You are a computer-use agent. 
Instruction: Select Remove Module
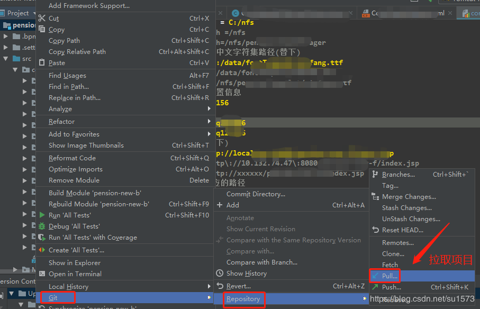(125, 180)
